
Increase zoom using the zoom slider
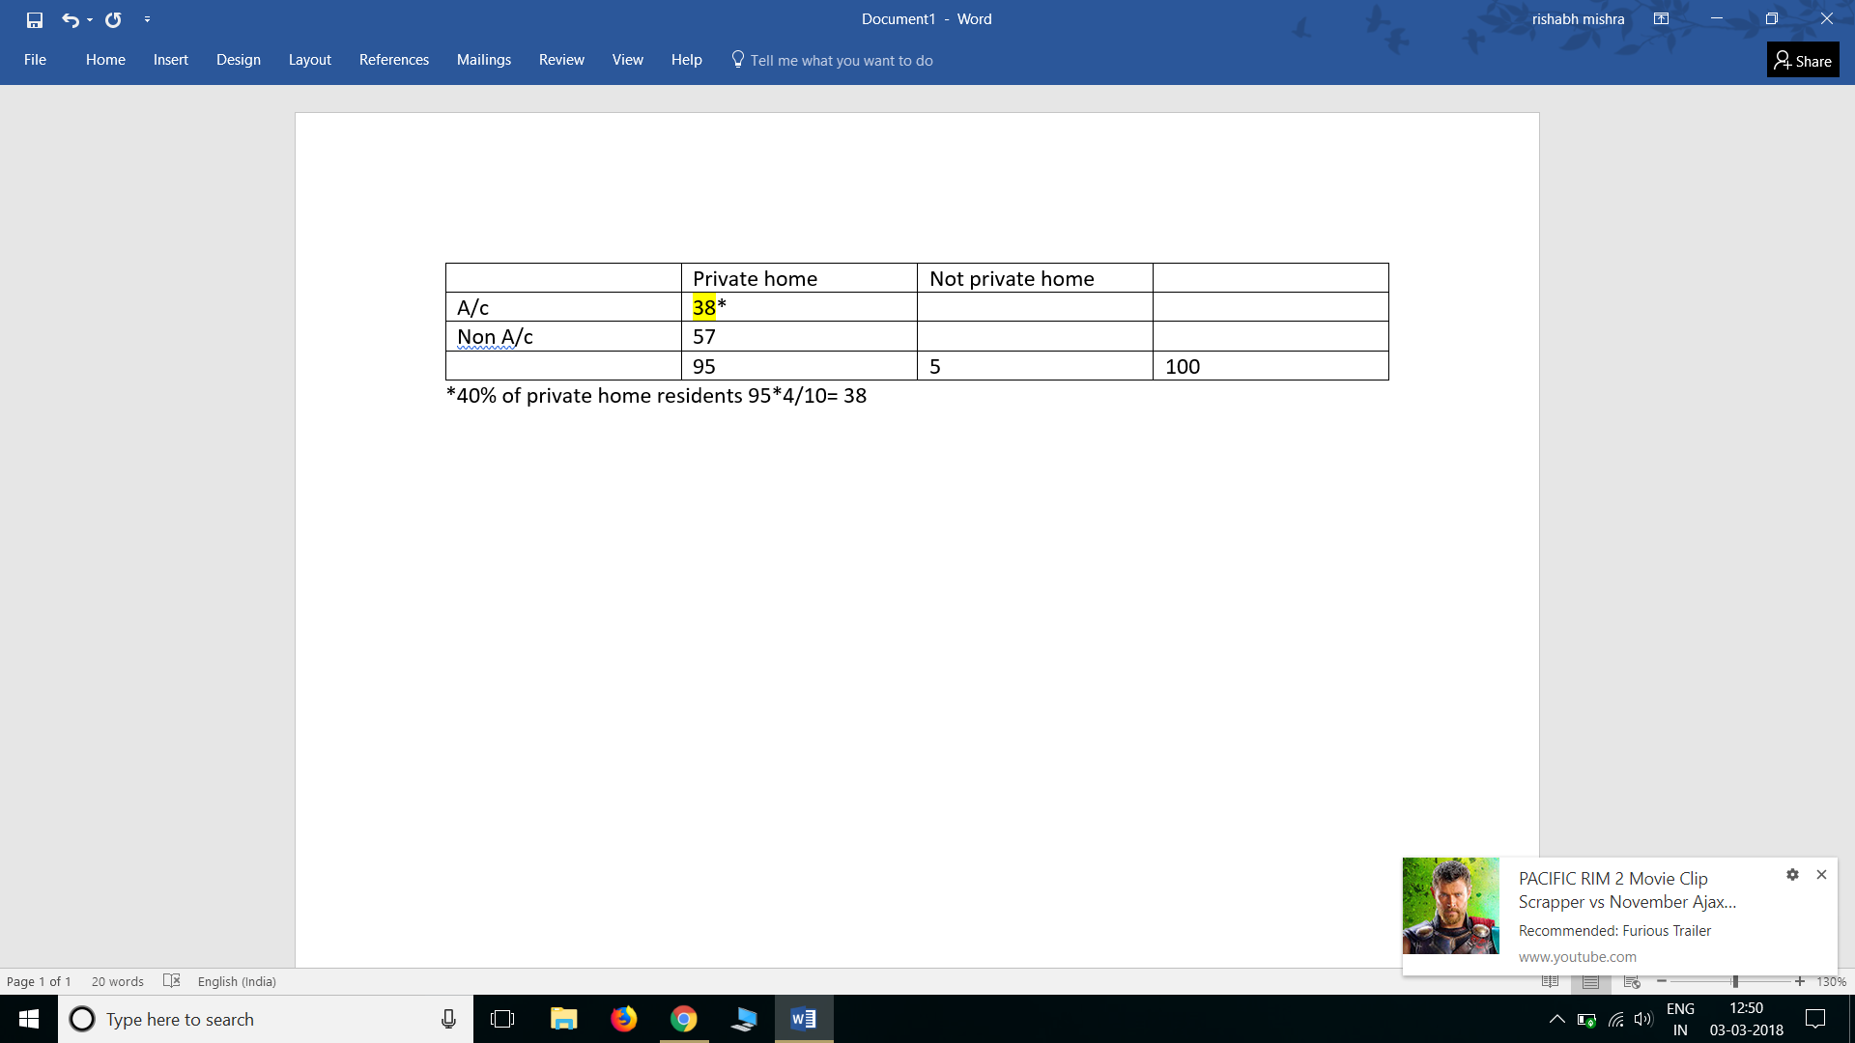[1799, 981]
